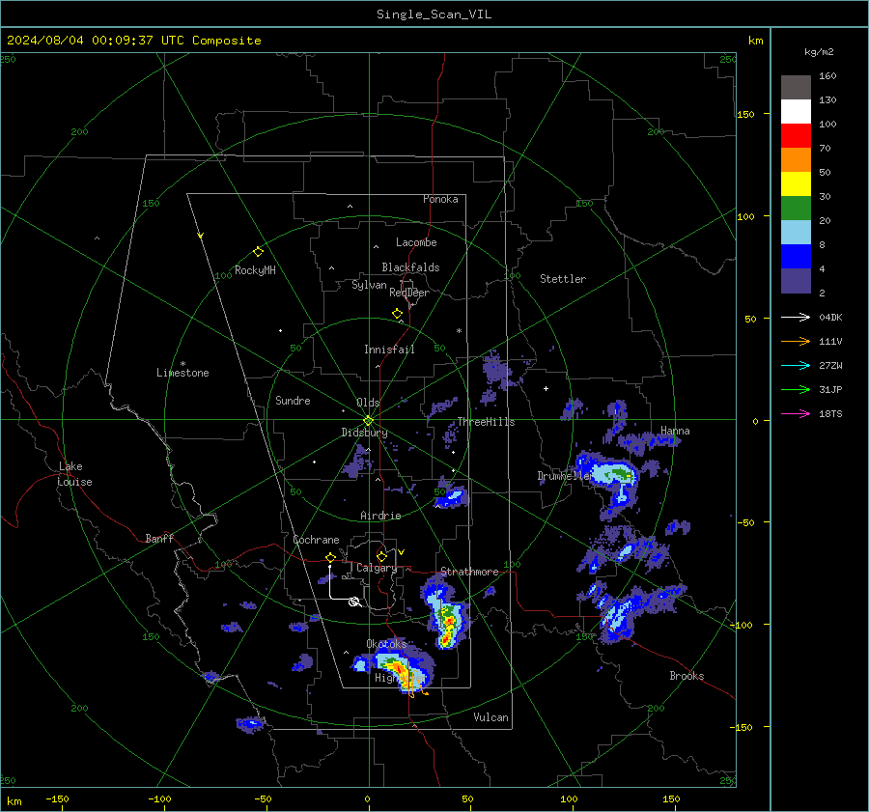
Task: Select the yellow diamond marker below Cochrane
Action: point(330,557)
